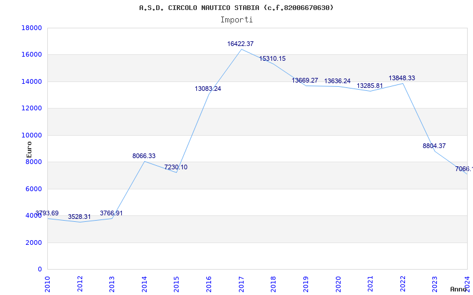Click the 2017 year tick label
Viewport: 473px width, 295px height.
(241, 284)
